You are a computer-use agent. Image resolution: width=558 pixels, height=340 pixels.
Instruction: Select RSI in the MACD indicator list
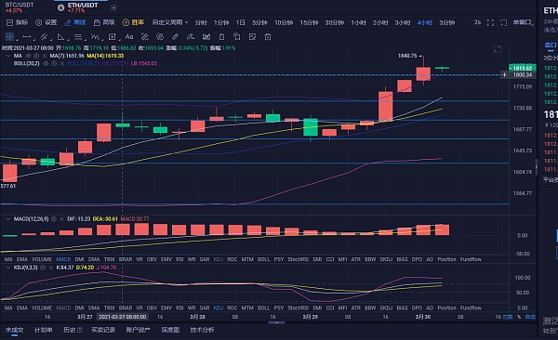(179, 259)
